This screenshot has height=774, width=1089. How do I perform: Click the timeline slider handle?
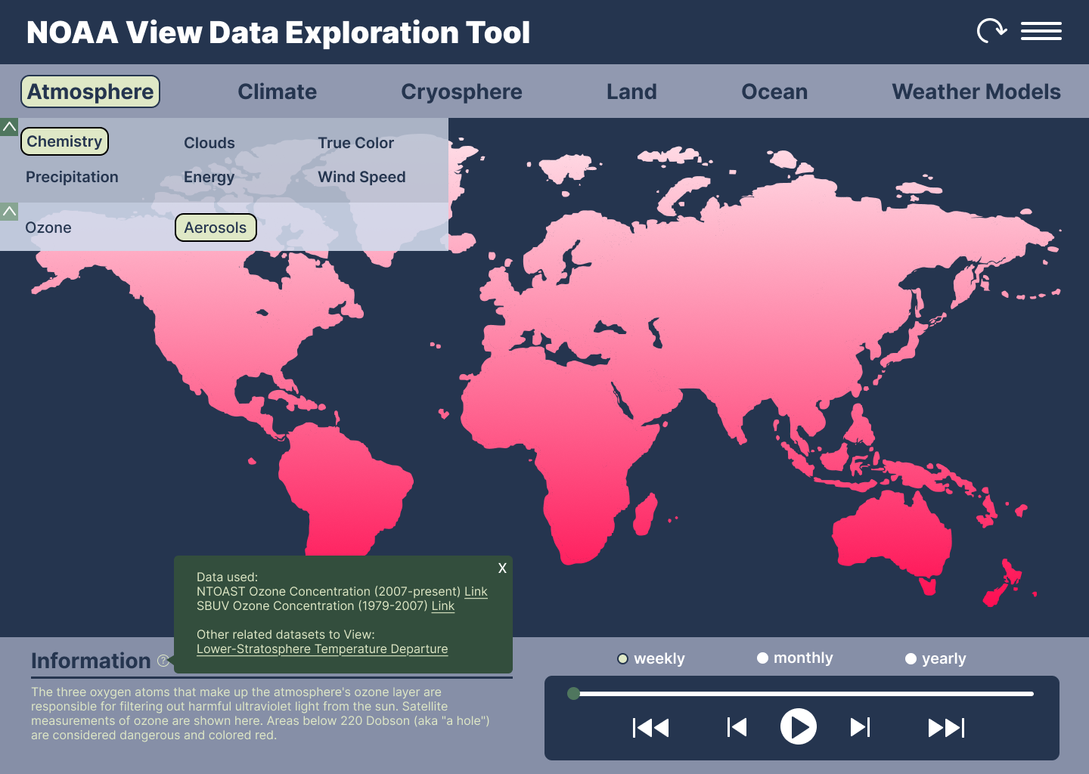click(573, 693)
